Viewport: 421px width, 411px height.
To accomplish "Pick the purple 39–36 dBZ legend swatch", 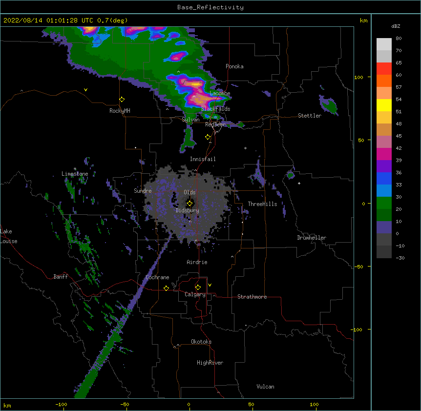I will click(x=384, y=166).
